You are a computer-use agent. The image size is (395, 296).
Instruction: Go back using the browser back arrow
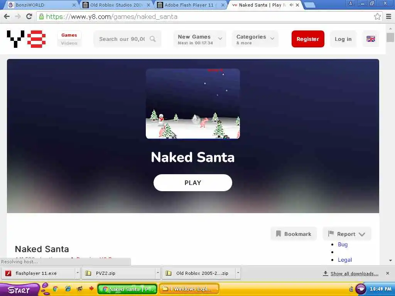coord(7,17)
